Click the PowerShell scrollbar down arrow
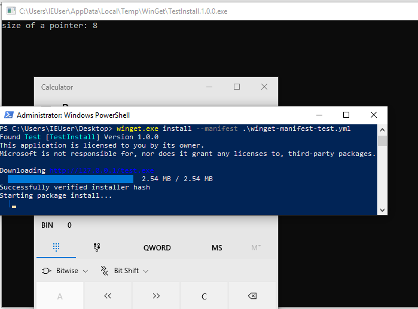This screenshot has width=418, height=309. (x=382, y=210)
